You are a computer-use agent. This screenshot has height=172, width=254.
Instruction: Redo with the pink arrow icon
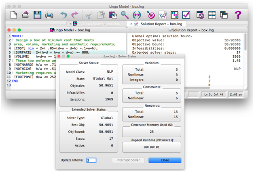tap(75, 15)
